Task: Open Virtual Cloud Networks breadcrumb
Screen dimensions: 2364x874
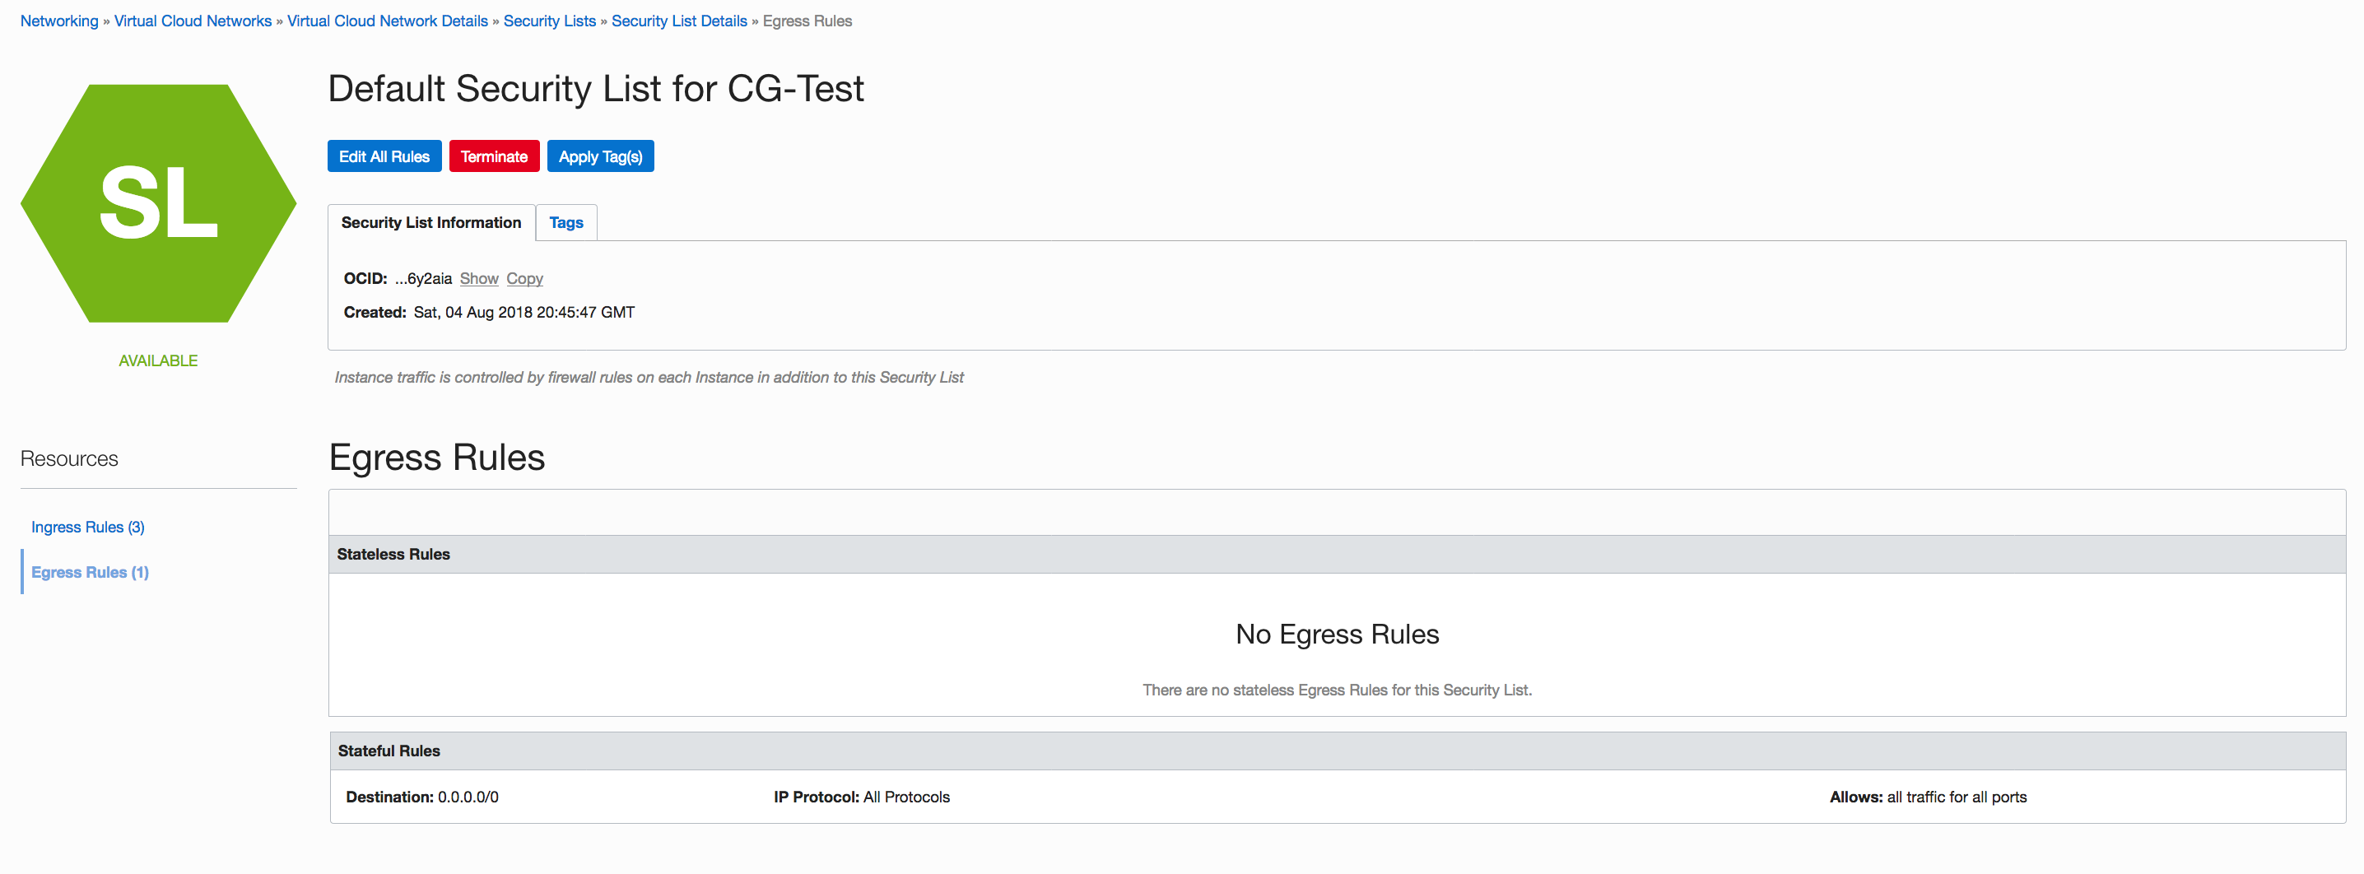Action: [x=193, y=21]
